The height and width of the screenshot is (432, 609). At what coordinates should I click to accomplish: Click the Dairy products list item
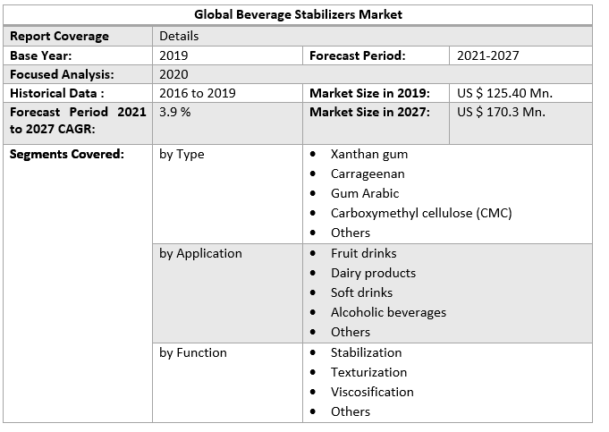(373, 273)
